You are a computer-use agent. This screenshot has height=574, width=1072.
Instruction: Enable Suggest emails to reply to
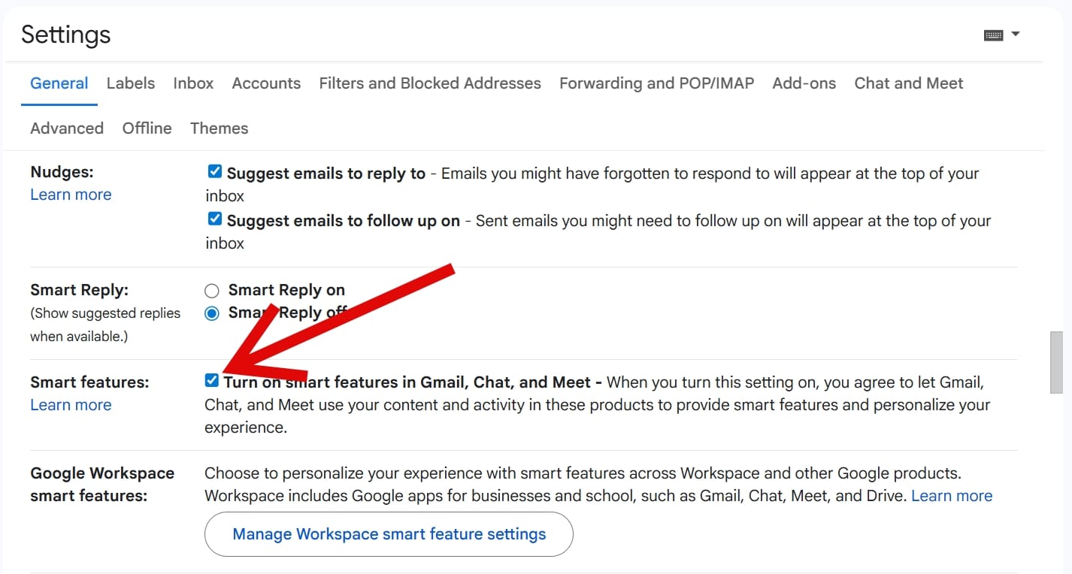pyautogui.click(x=214, y=171)
